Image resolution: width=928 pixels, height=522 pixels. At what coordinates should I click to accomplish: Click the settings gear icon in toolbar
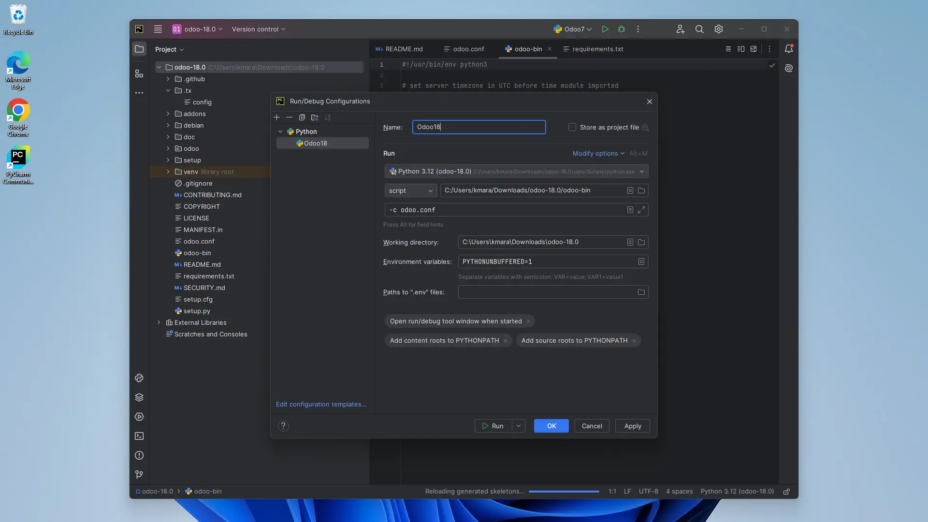coord(718,29)
